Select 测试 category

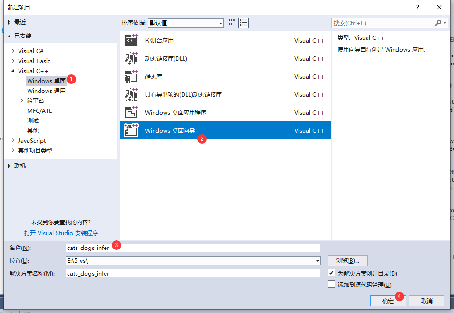tap(33, 121)
